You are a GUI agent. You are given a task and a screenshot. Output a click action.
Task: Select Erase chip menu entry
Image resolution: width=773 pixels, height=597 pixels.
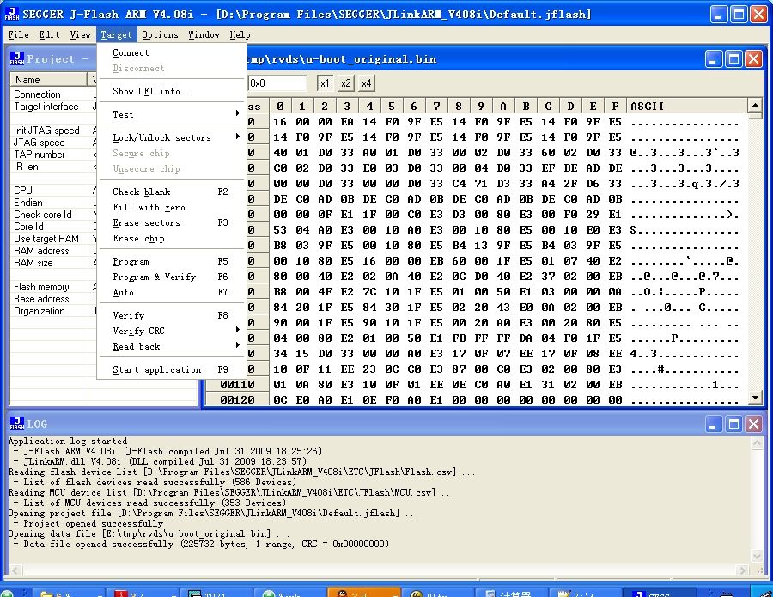click(x=138, y=238)
